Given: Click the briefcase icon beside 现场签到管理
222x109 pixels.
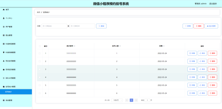Looking at the screenshot, I should point(4,69).
